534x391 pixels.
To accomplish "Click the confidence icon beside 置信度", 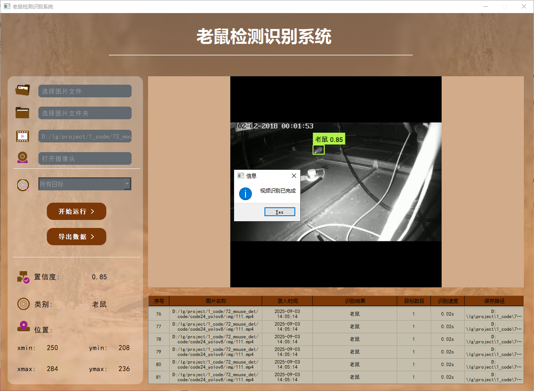I will (23, 277).
